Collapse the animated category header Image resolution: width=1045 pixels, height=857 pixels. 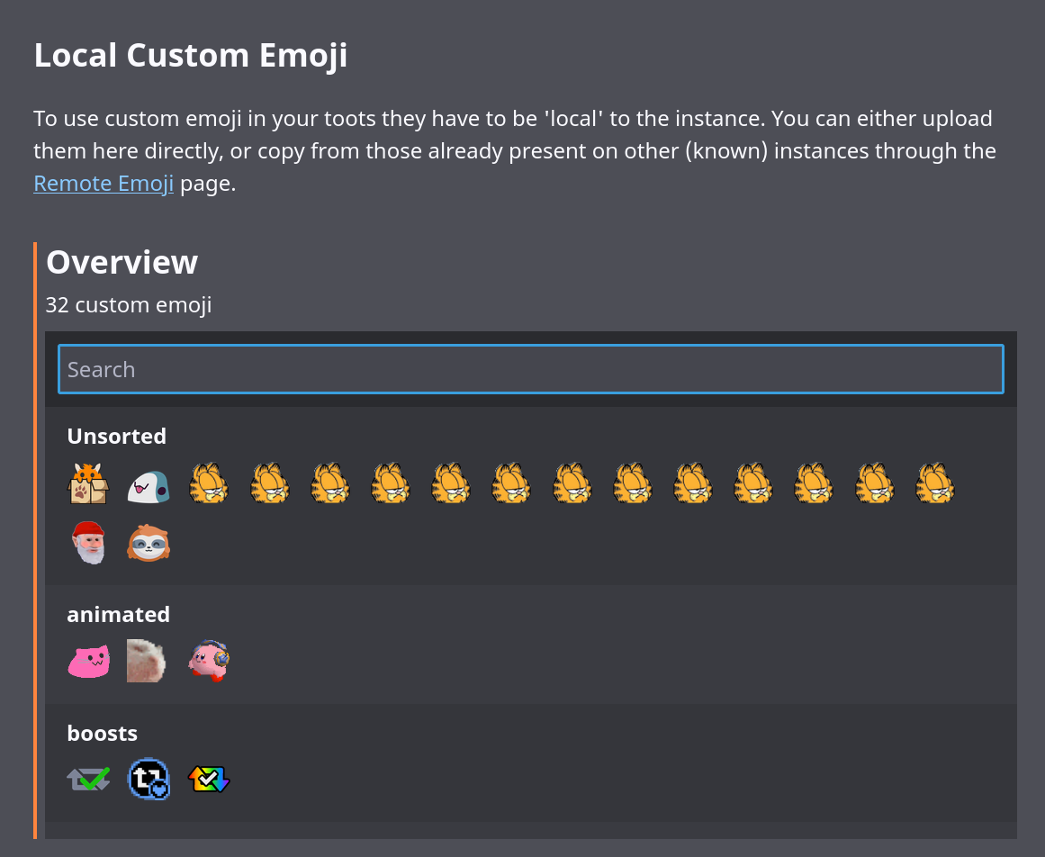coord(118,614)
